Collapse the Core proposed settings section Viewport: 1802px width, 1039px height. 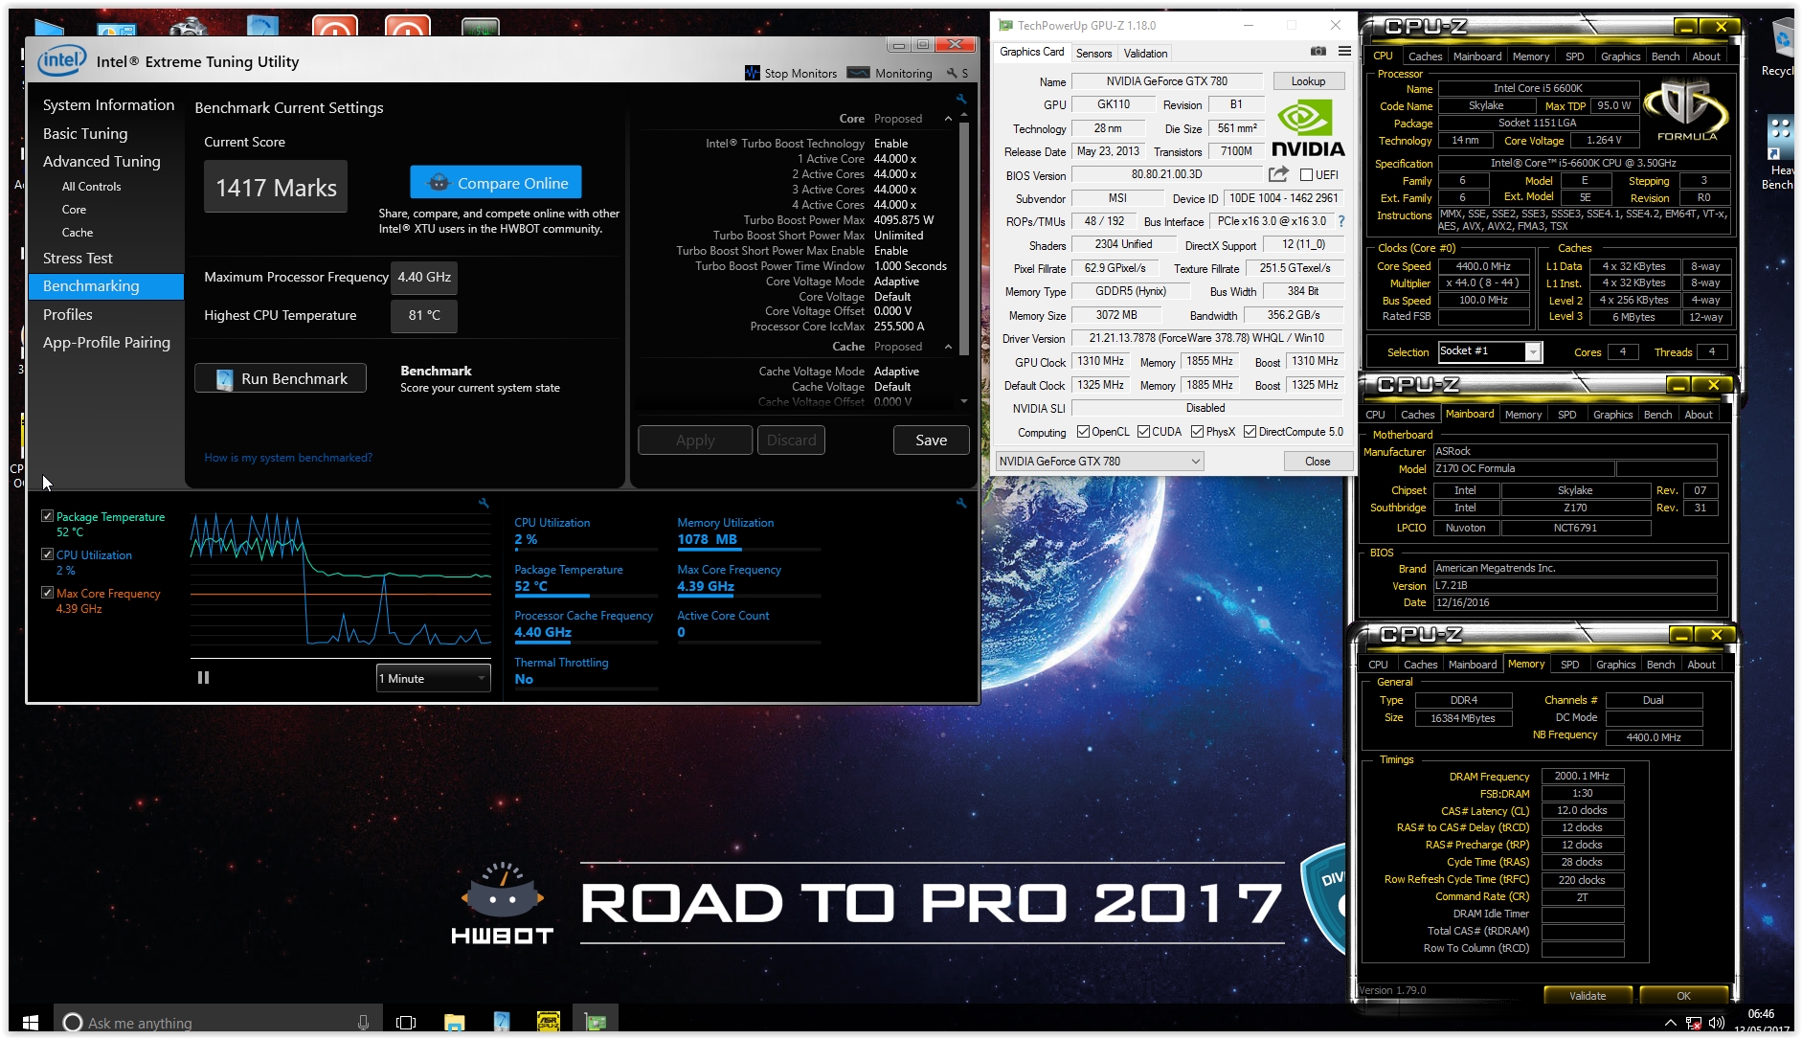[x=948, y=119]
